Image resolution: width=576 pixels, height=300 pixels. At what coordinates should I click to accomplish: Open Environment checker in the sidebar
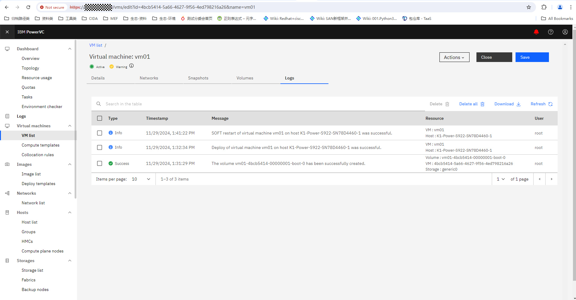(42, 107)
